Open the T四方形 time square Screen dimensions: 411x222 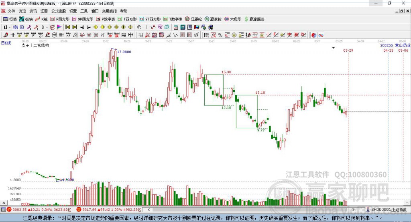pos(127,19)
